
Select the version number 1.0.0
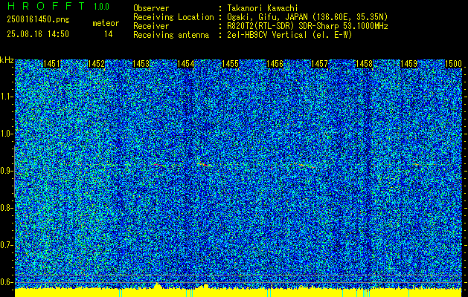tap(101, 7)
